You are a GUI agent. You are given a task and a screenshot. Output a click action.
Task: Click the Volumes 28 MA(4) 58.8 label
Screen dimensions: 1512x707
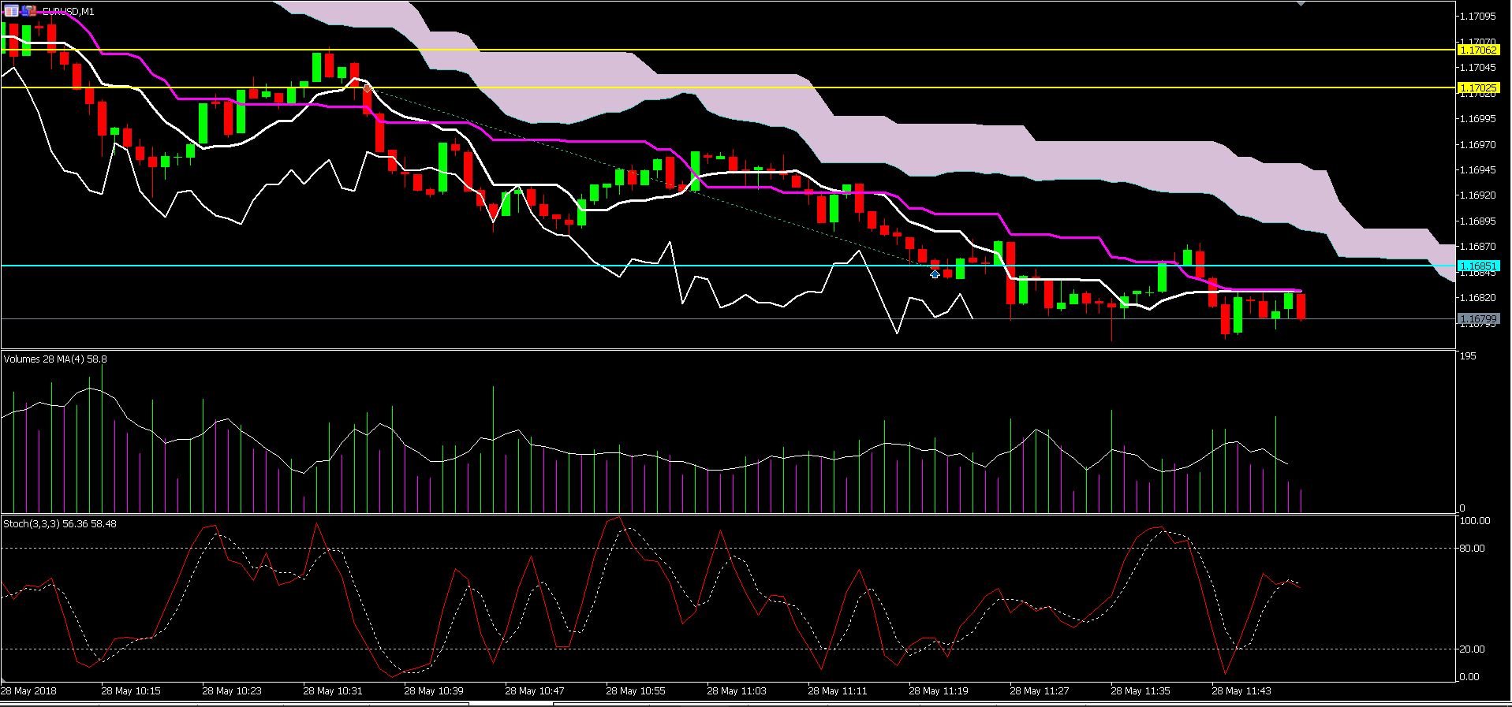point(55,359)
